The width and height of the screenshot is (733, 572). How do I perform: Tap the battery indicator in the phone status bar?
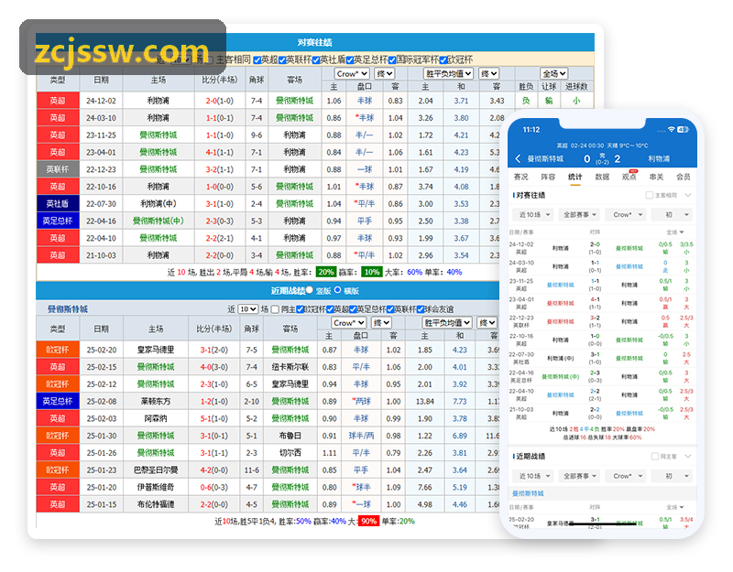pyautogui.click(x=683, y=129)
